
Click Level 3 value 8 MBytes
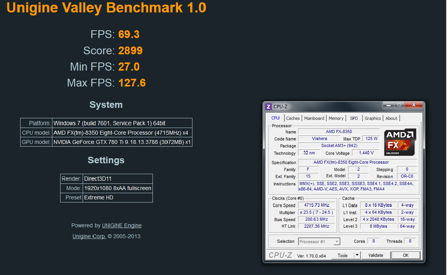379,226
